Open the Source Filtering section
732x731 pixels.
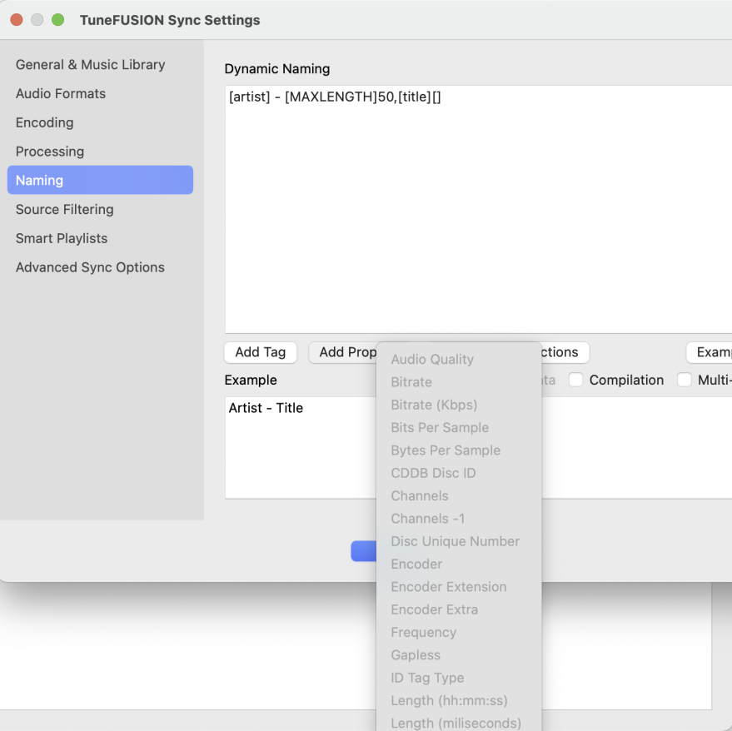pos(64,209)
